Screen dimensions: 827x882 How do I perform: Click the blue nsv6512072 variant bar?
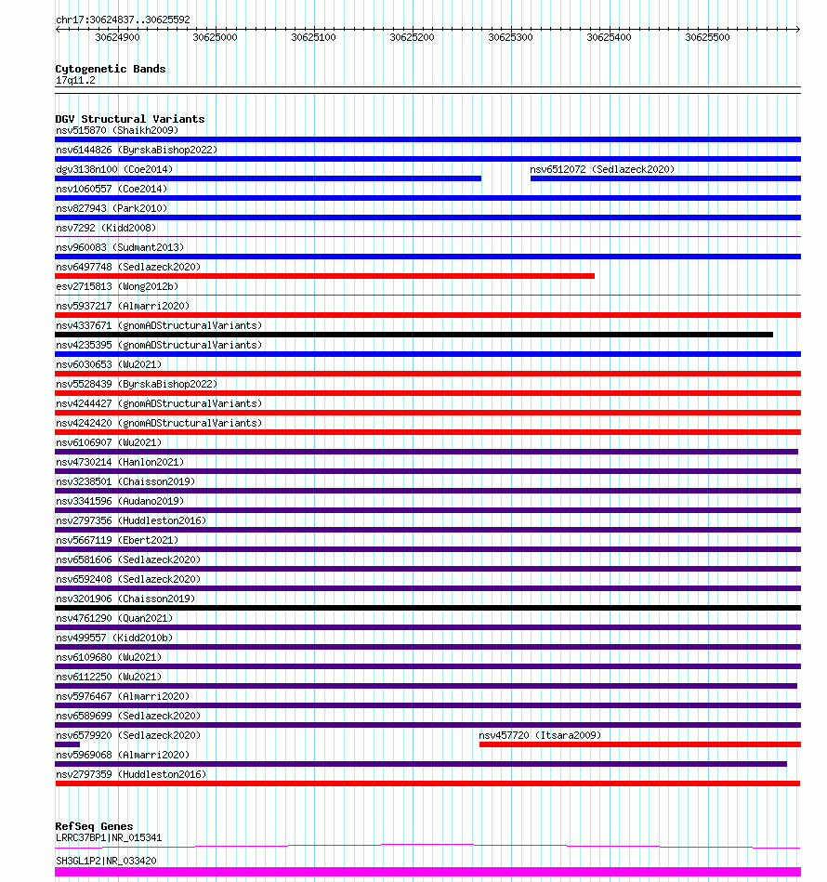tap(665, 178)
